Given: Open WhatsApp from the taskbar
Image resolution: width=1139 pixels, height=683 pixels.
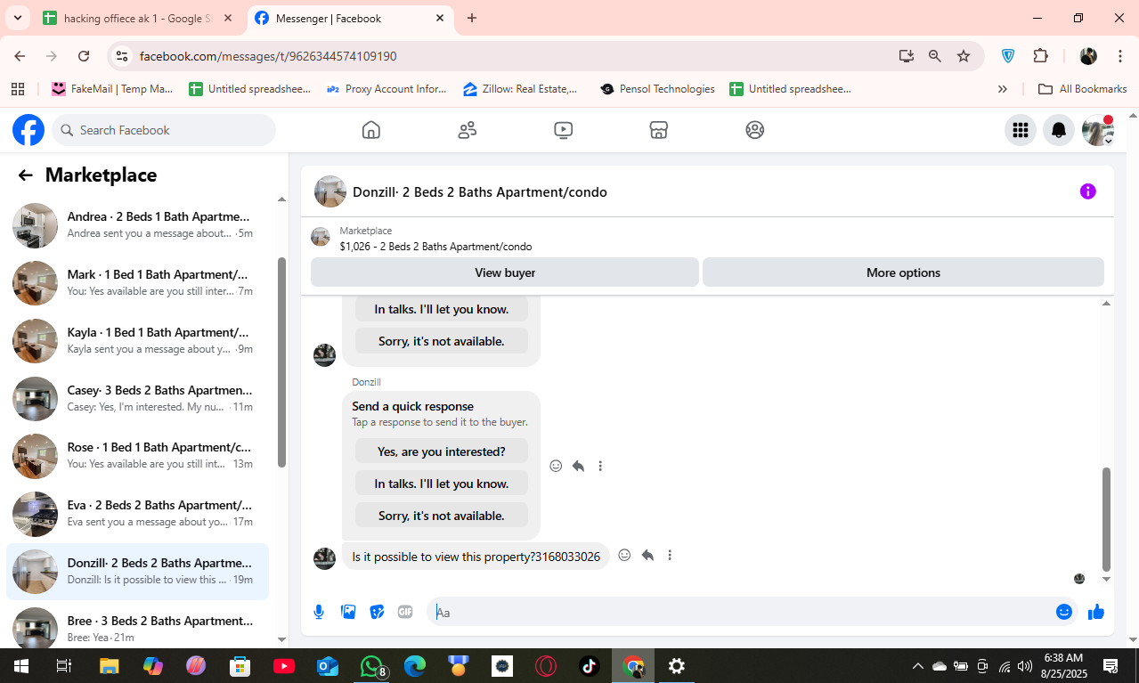Looking at the screenshot, I should (372, 665).
